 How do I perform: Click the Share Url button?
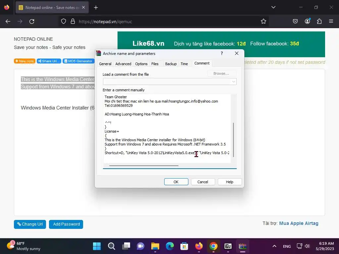49,61
